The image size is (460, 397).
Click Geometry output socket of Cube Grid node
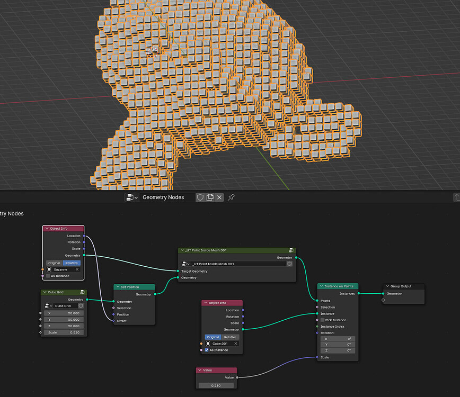pos(87,300)
